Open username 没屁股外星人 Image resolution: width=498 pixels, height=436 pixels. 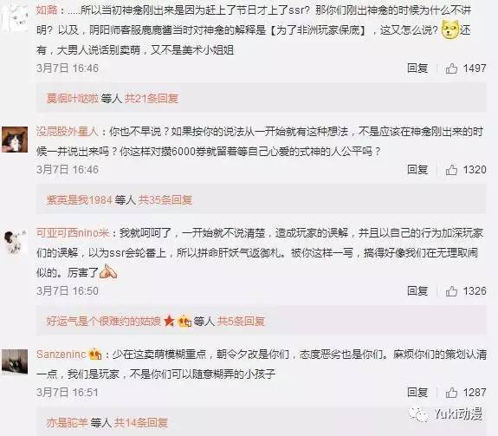click(x=68, y=132)
